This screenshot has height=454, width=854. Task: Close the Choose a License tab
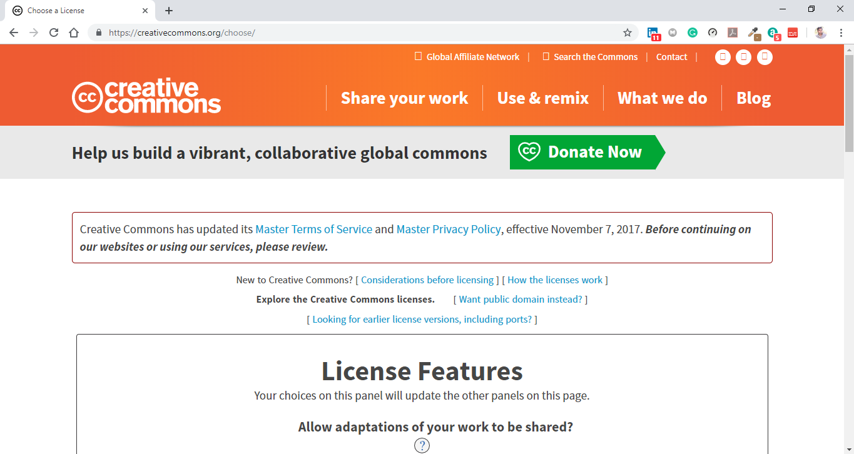click(x=145, y=11)
